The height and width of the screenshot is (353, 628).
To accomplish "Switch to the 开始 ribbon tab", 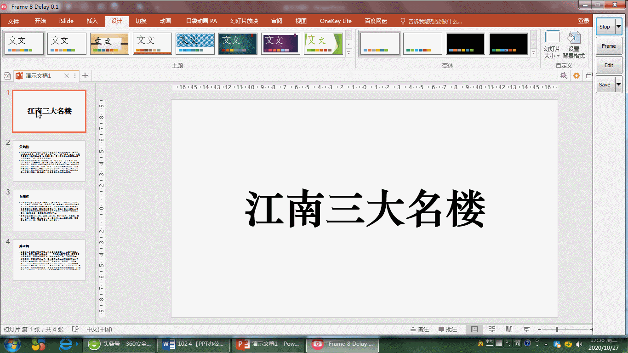I will [x=40, y=21].
